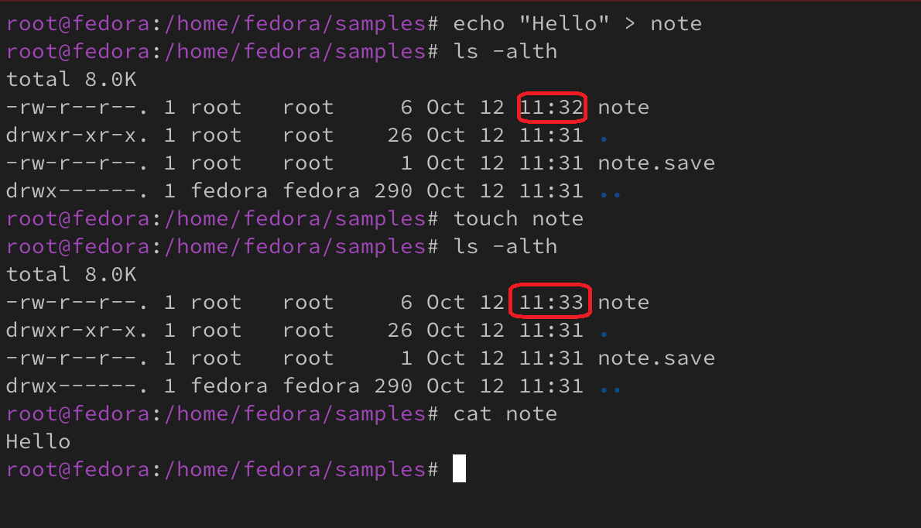Click the echo "Hello" > note command

577,24
